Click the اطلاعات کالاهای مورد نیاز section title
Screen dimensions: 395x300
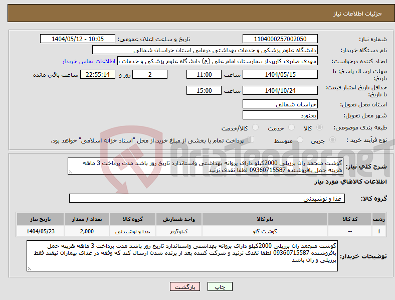[x=350, y=182]
